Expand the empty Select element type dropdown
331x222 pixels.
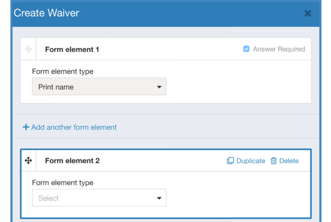(99, 198)
